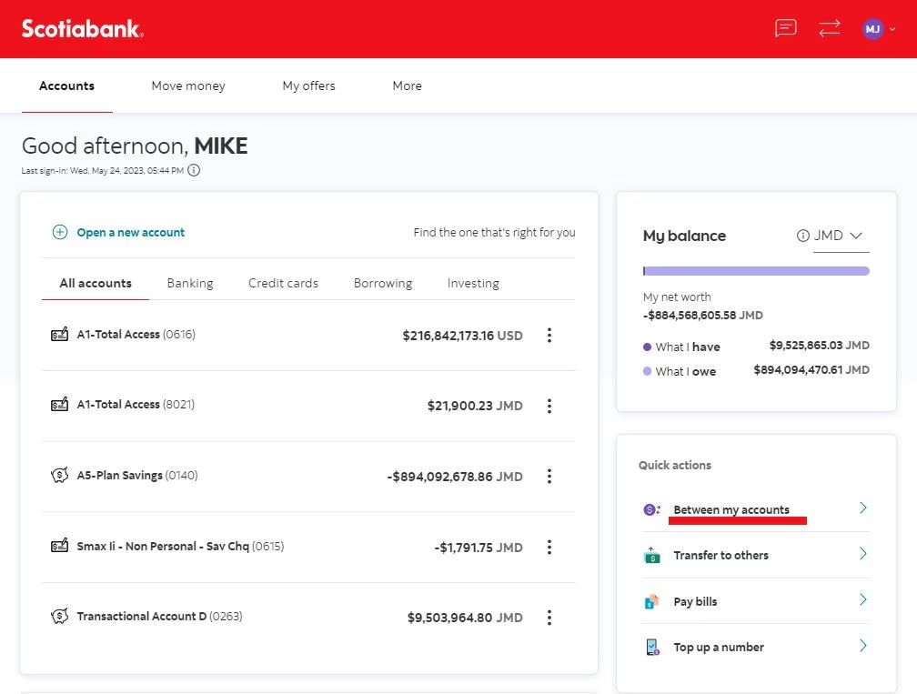The image size is (917, 694).
Task: Switch to the Credit cards tab
Action: (x=283, y=283)
